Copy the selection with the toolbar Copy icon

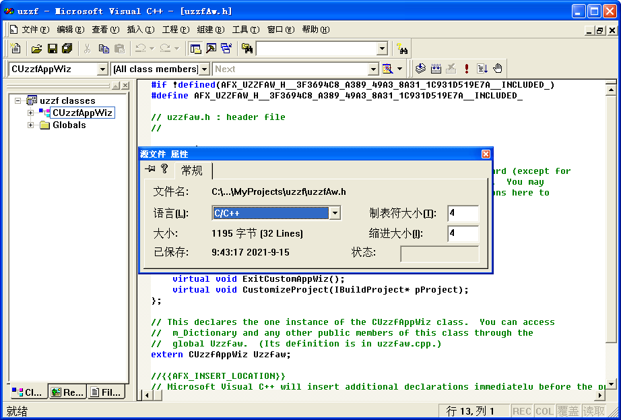[104, 49]
